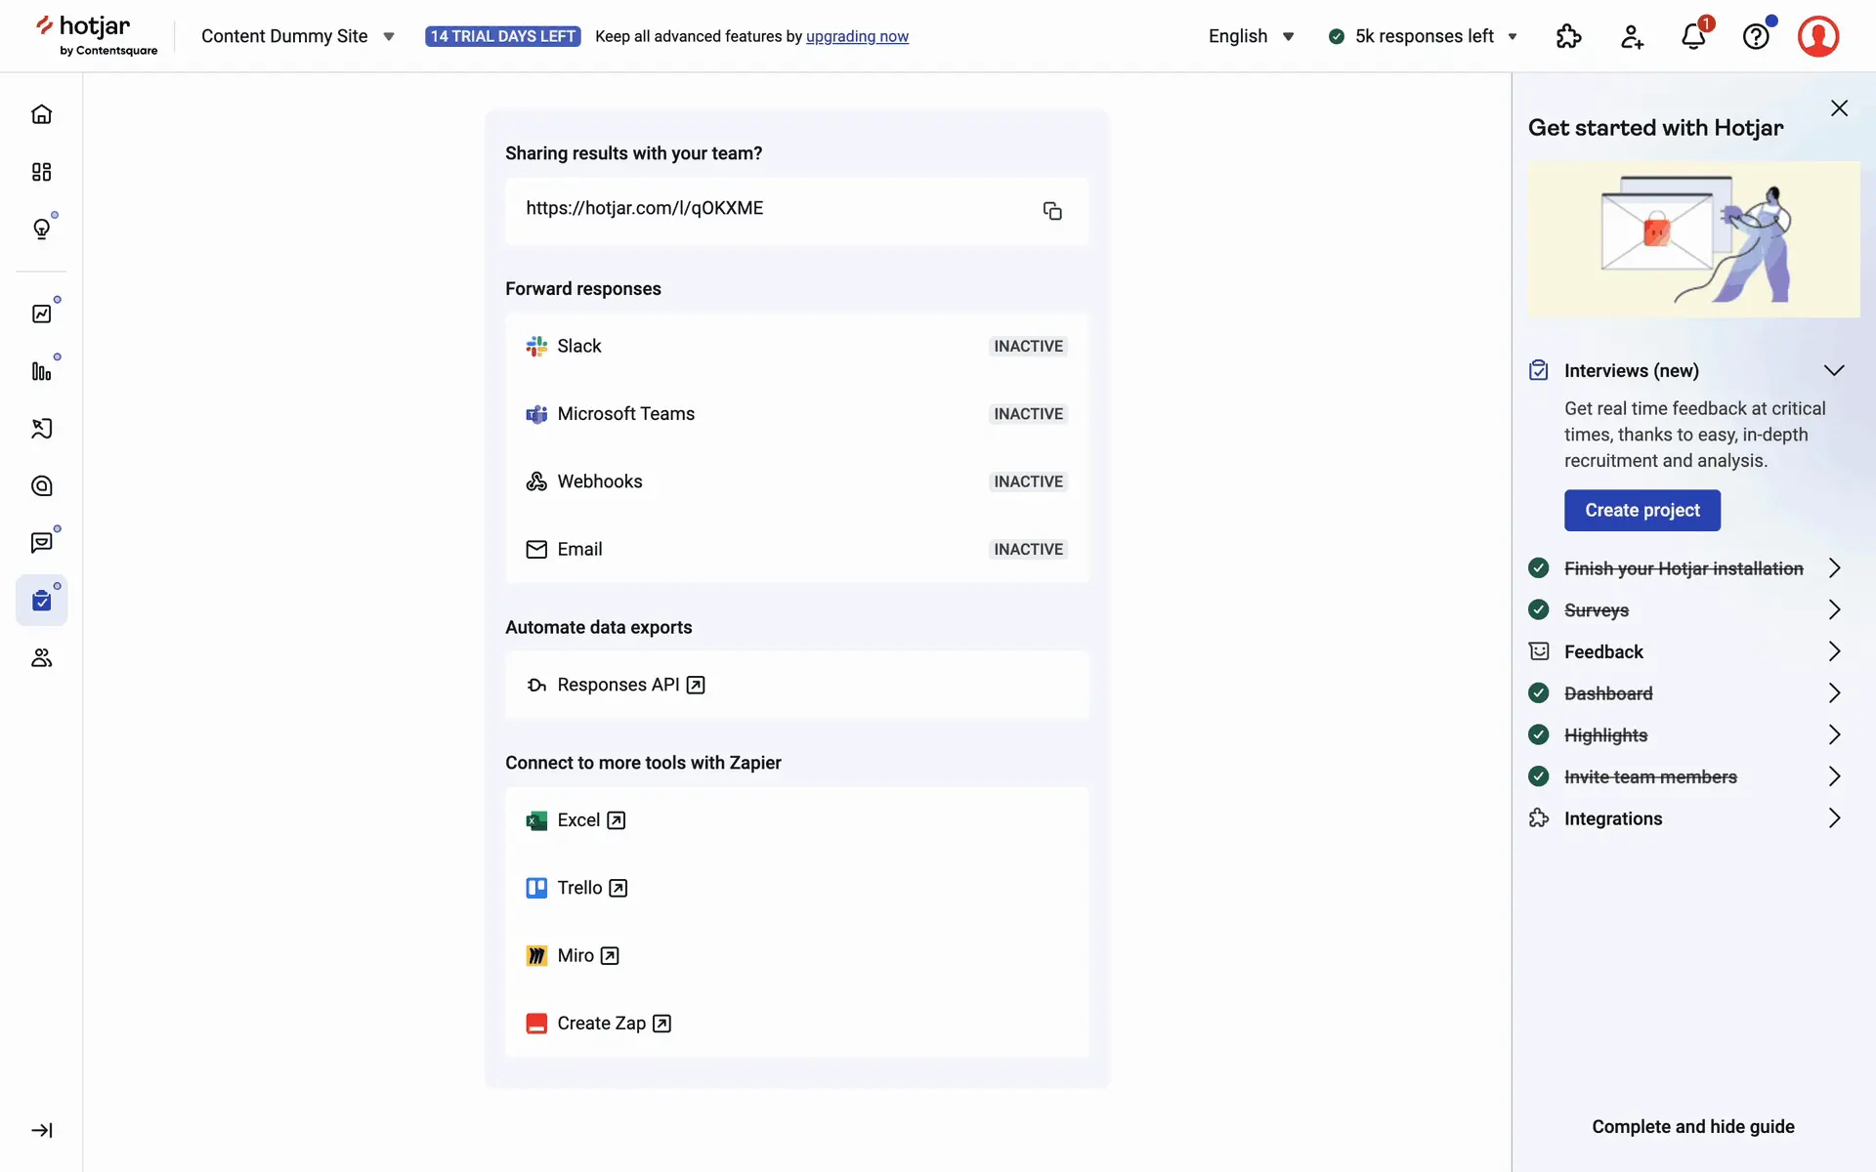Viewport: 1876px width, 1172px height.
Task: Expand the sidebar with bottom arrow icon
Action: coord(41,1130)
